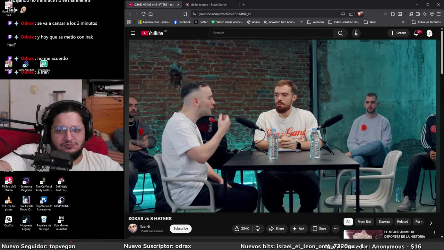This screenshot has height=250, width=444.
Task: Open the EL MEJOR ANIME recommended thumbnail
Action: point(363,234)
